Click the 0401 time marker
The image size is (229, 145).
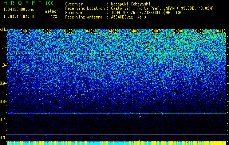tap(25, 31)
